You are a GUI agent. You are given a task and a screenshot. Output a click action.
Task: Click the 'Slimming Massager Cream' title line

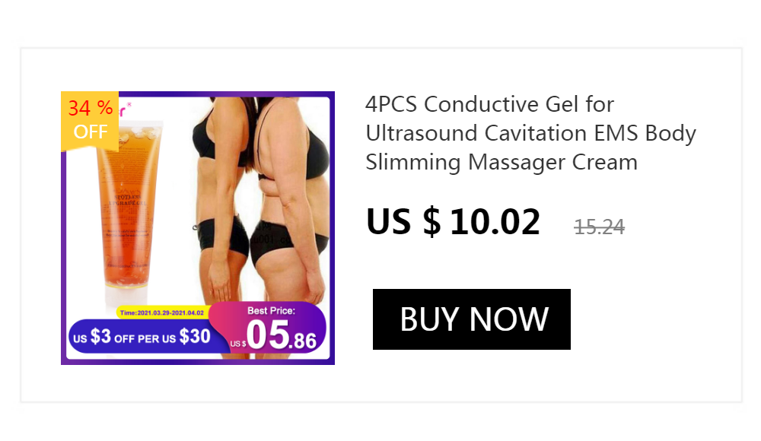(x=501, y=162)
